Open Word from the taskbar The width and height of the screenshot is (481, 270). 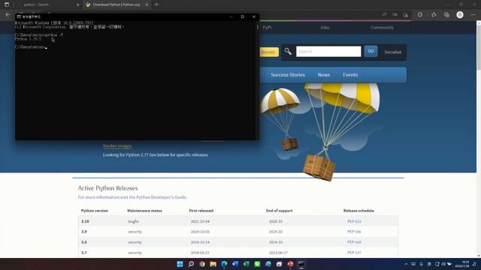pyautogui.click(x=235, y=264)
